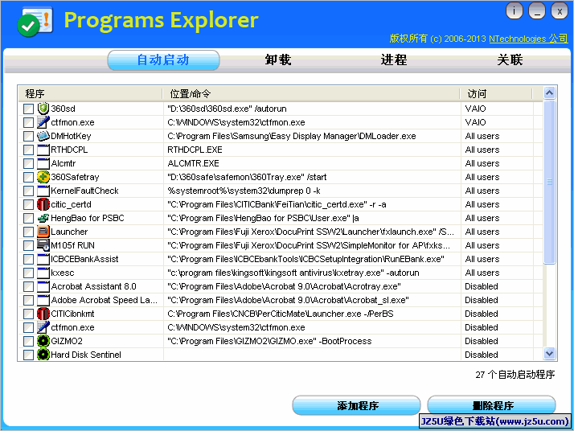Image resolution: width=574 pixels, height=431 pixels.
Task: Click the 360sd shield icon
Action: 43,109
